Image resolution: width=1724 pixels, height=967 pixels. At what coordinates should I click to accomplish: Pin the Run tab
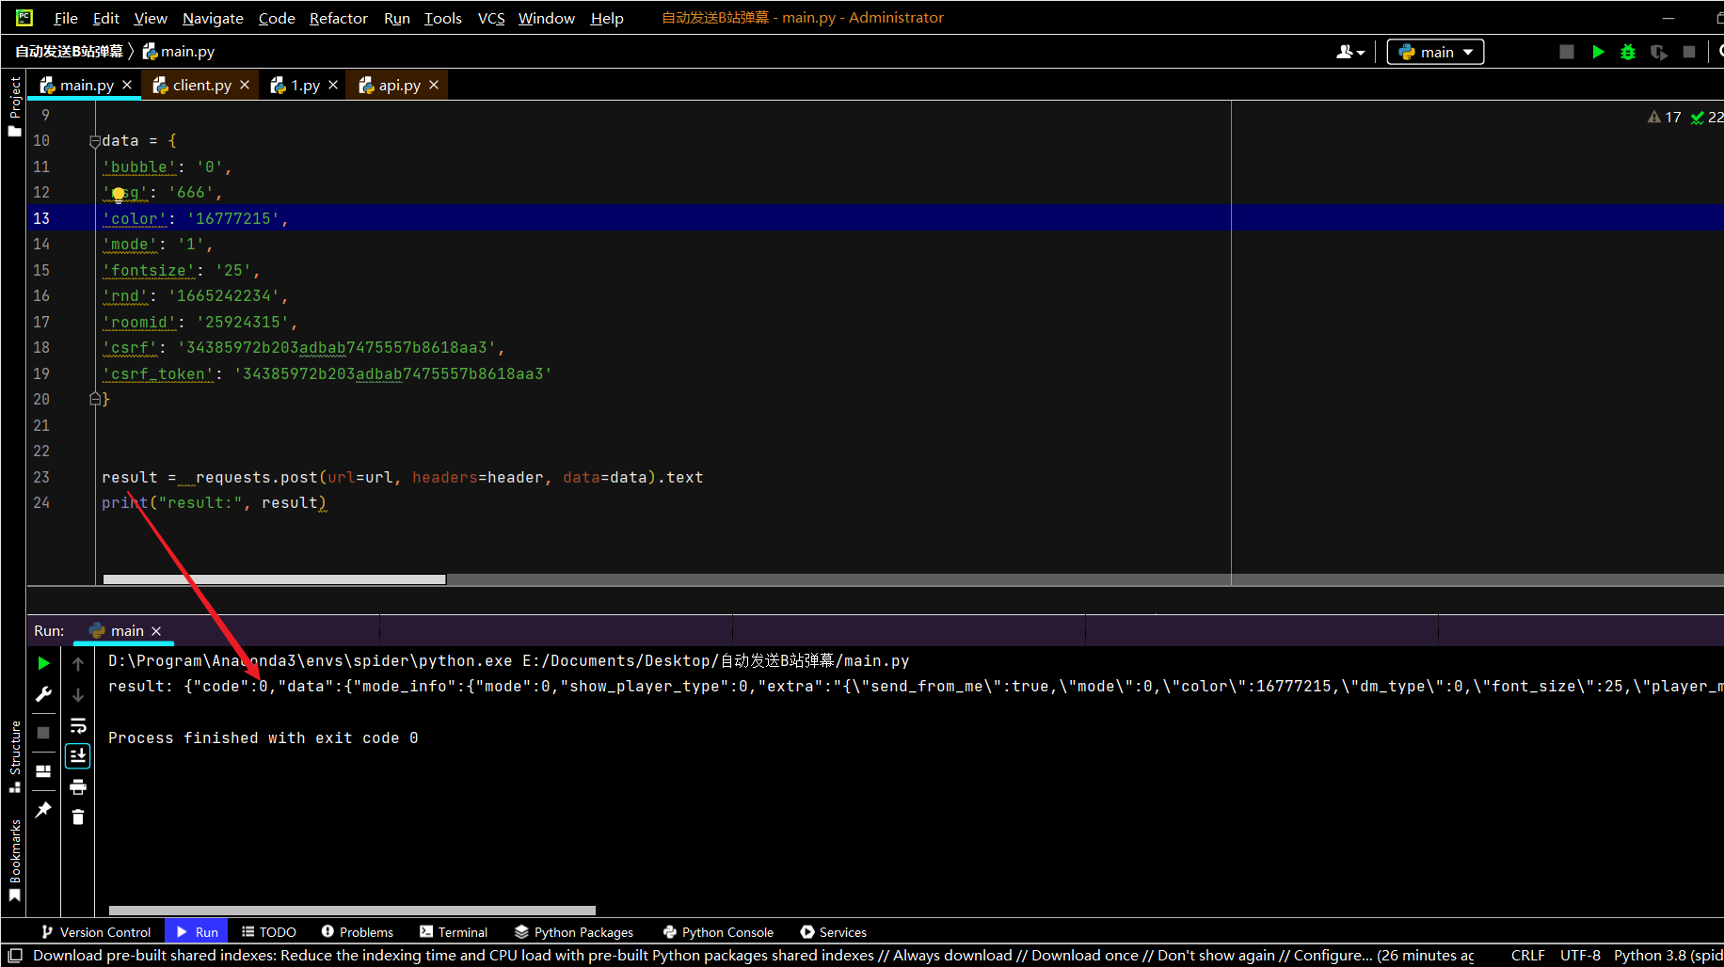43,810
